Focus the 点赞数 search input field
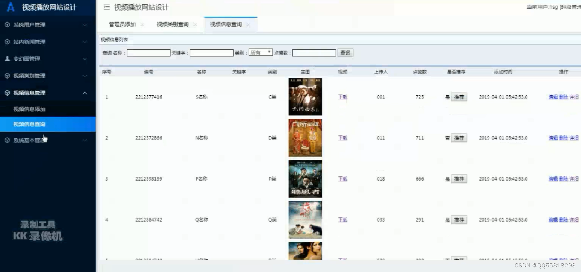 click(x=314, y=53)
